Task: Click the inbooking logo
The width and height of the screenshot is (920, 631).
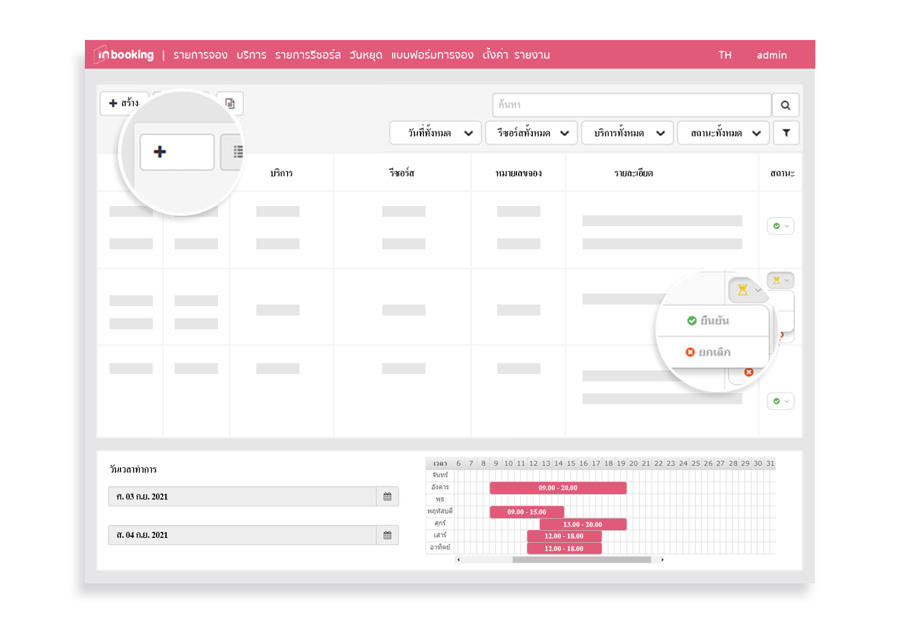Action: pos(124,55)
